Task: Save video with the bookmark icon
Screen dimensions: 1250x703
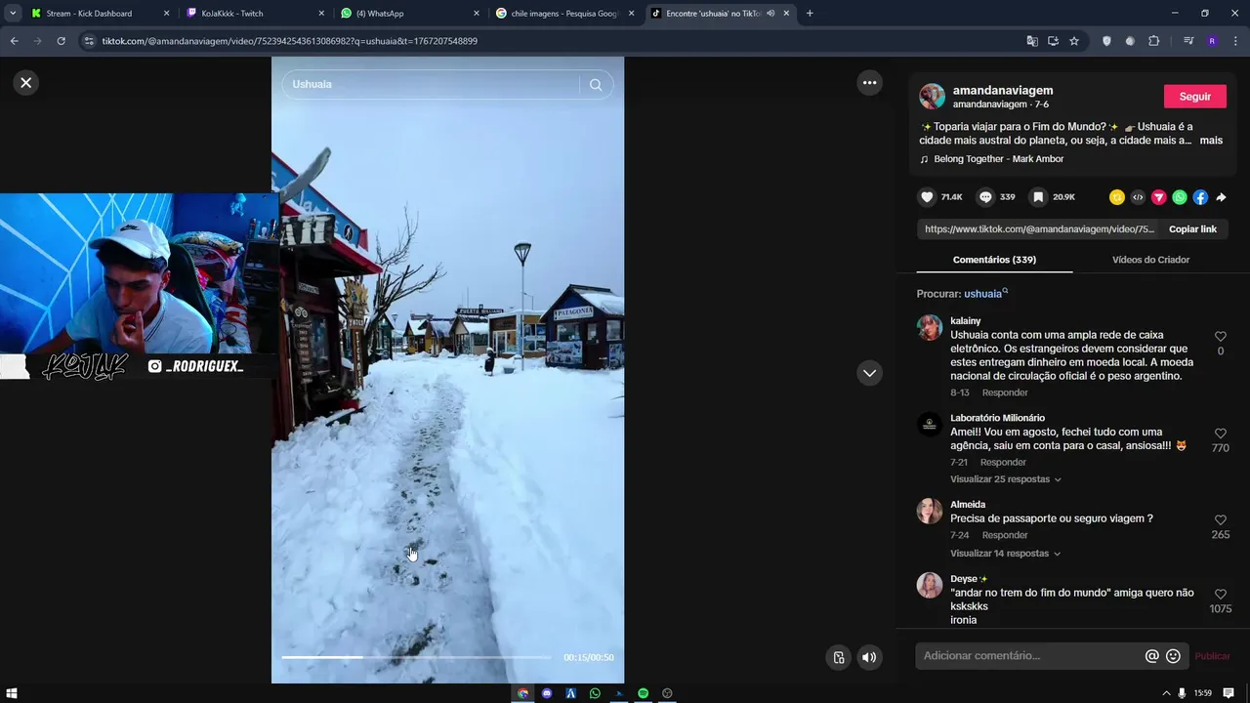Action: pos(1038,197)
